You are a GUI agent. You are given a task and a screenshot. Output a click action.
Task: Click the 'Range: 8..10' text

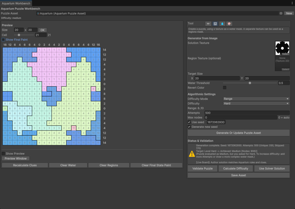click(195, 108)
